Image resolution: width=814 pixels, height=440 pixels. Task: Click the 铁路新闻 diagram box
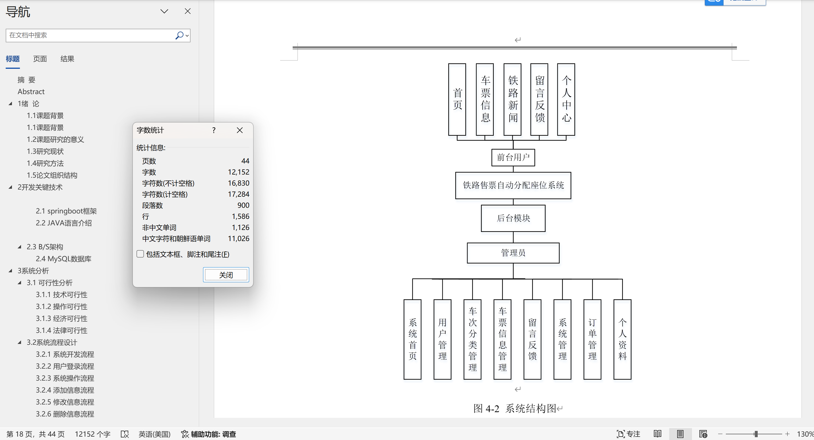click(x=513, y=99)
